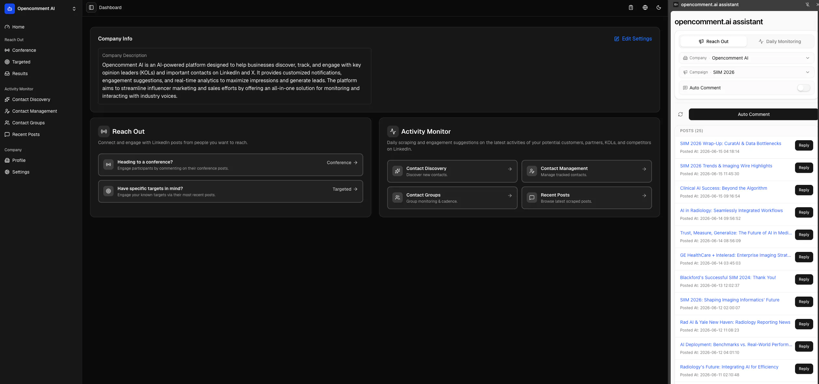The height and width of the screenshot is (384, 819).
Task: Open Blackford's Successful SIIM 2024 link
Action: [x=728, y=277]
